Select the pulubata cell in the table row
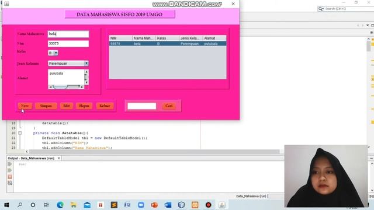The width and height of the screenshot is (374, 210). [x=214, y=44]
